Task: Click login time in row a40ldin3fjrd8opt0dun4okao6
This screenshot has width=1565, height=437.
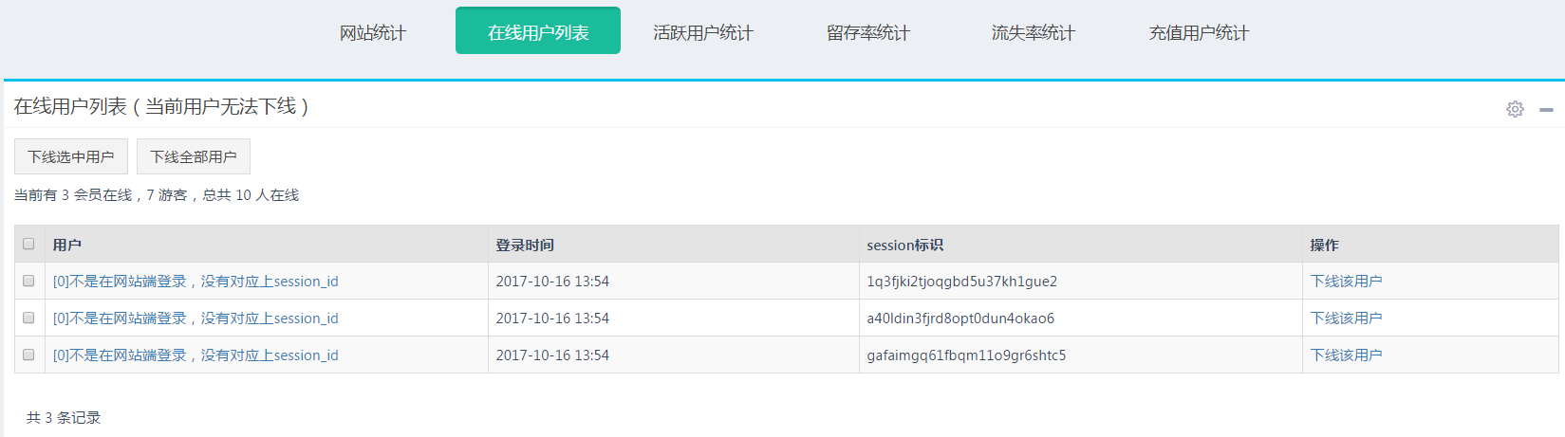Action: [x=552, y=319]
